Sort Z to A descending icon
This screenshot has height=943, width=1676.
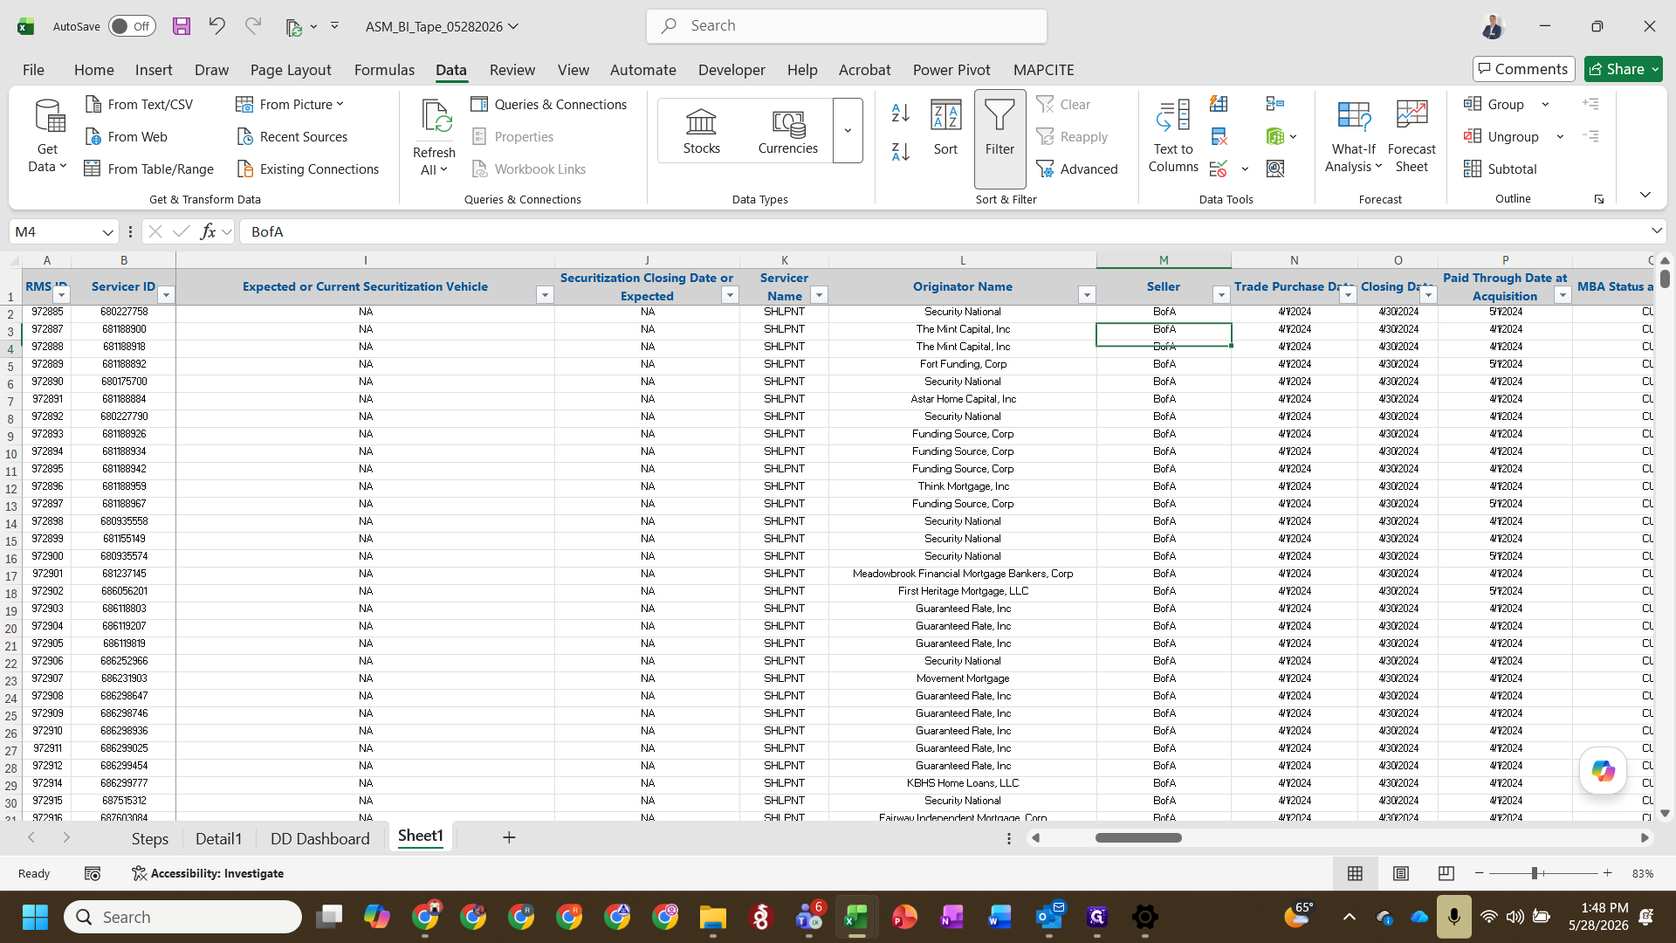(901, 152)
